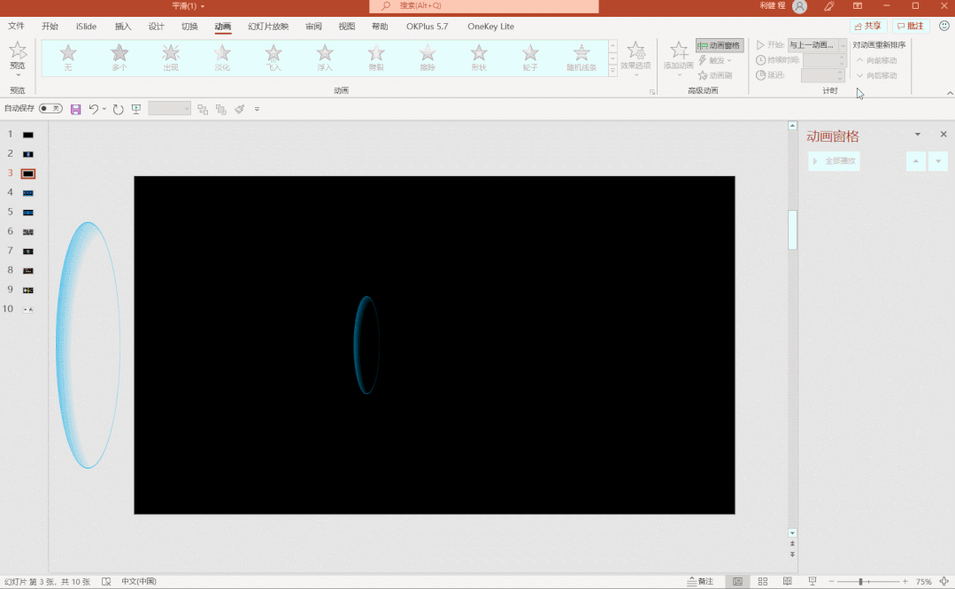This screenshot has height=589, width=955.
Task: Apply the 浮入 float-in animation
Action: click(325, 58)
